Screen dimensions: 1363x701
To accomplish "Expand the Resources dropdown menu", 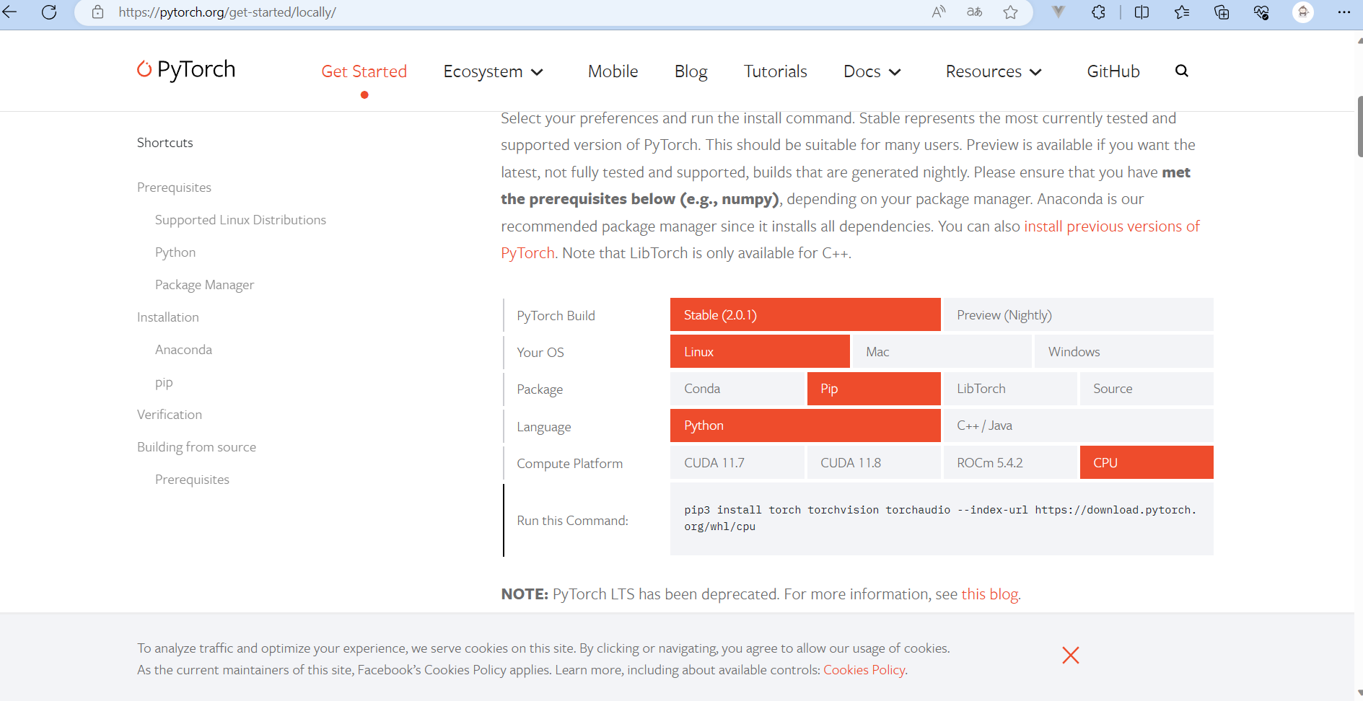I will point(994,71).
